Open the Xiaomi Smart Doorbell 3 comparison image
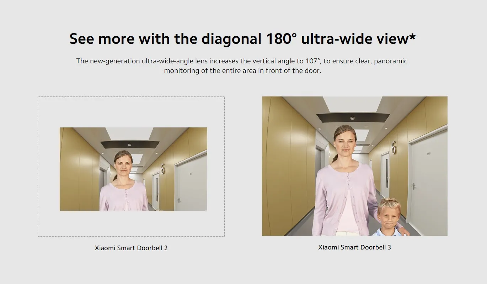The width and height of the screenshot is (487, 284). point(355,166)
